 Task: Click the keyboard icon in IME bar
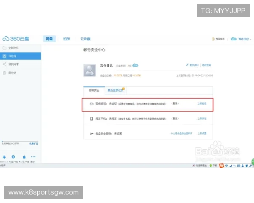click(x=239, y=166)
